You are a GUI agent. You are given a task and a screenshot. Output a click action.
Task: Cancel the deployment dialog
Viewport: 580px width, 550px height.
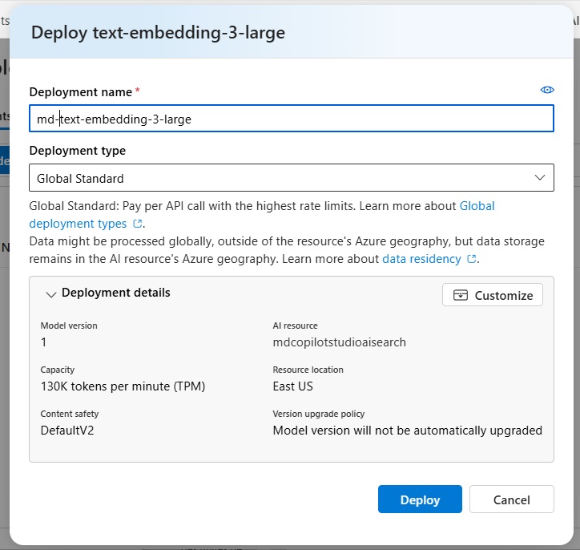tap(512, 499)
